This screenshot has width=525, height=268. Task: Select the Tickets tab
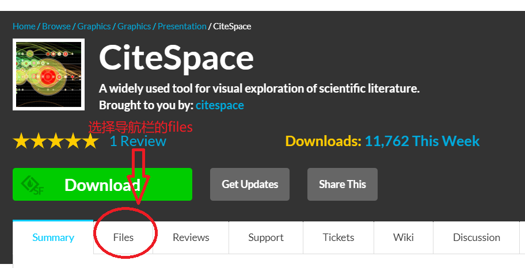click(x=338, y=237)
